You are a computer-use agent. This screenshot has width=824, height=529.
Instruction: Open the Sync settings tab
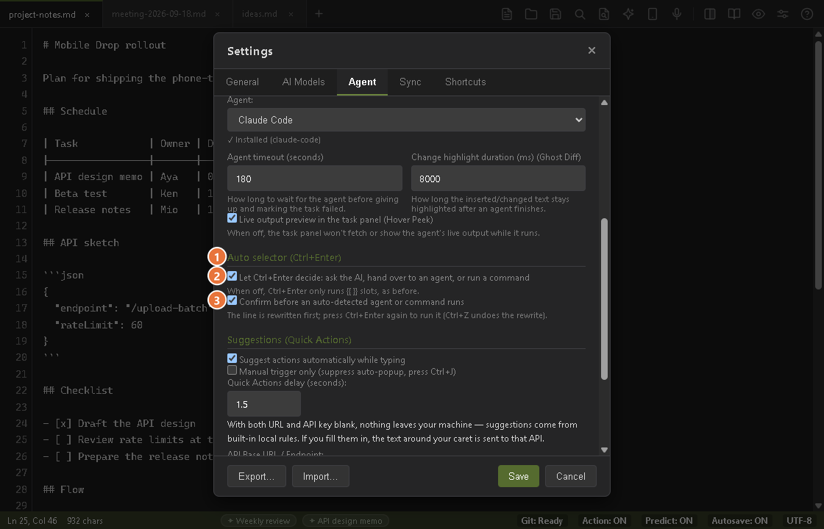410,82
